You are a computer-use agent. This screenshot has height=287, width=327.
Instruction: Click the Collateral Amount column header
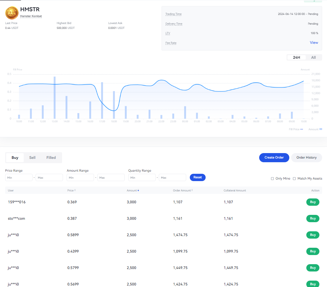point(235,191)
